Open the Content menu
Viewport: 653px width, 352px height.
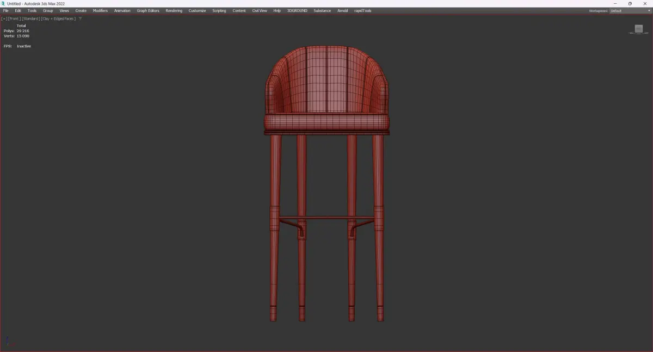[239, 10]
